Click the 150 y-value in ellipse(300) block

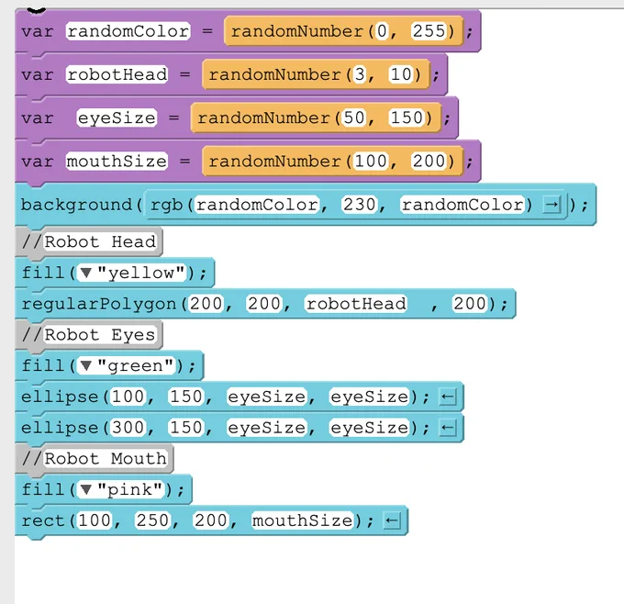pyautogui.click(x=186, y=428)
